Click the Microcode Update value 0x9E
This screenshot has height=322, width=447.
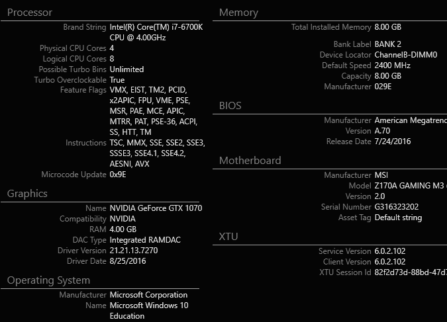click(117, 175)
